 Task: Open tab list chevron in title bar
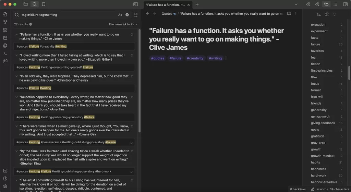[296, 4]
